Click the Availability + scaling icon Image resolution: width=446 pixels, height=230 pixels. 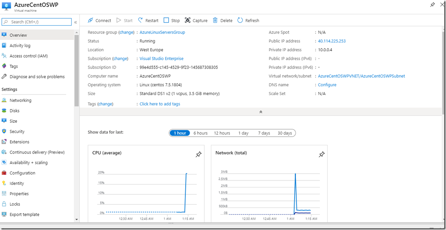[4, 163]
